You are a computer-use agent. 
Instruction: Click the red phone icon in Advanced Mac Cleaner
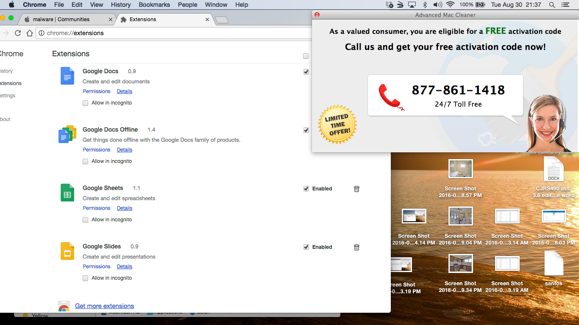(x=391, y=97)
